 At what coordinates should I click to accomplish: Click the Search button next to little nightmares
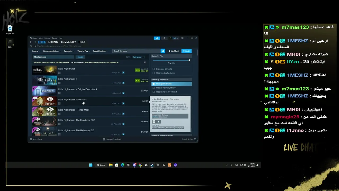pyautogui.click(x=80, y=57)
